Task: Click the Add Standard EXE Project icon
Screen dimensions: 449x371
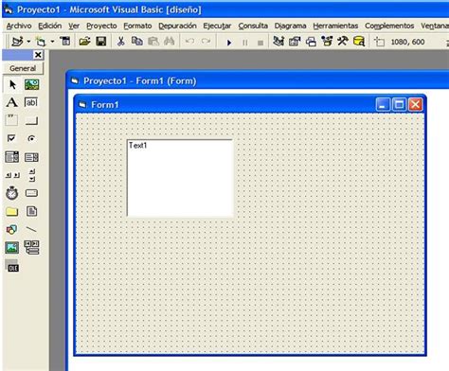Action: (x=18, y=42)
